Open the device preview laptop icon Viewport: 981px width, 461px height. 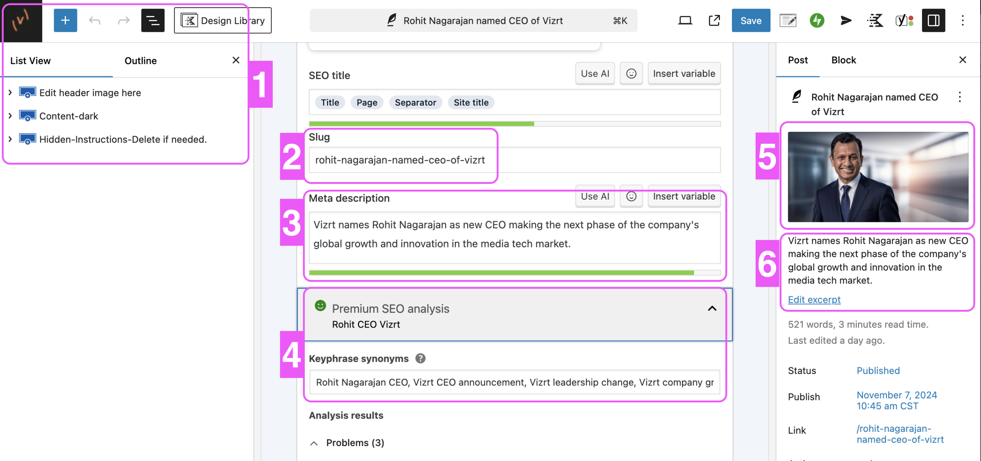pos(685,20)
